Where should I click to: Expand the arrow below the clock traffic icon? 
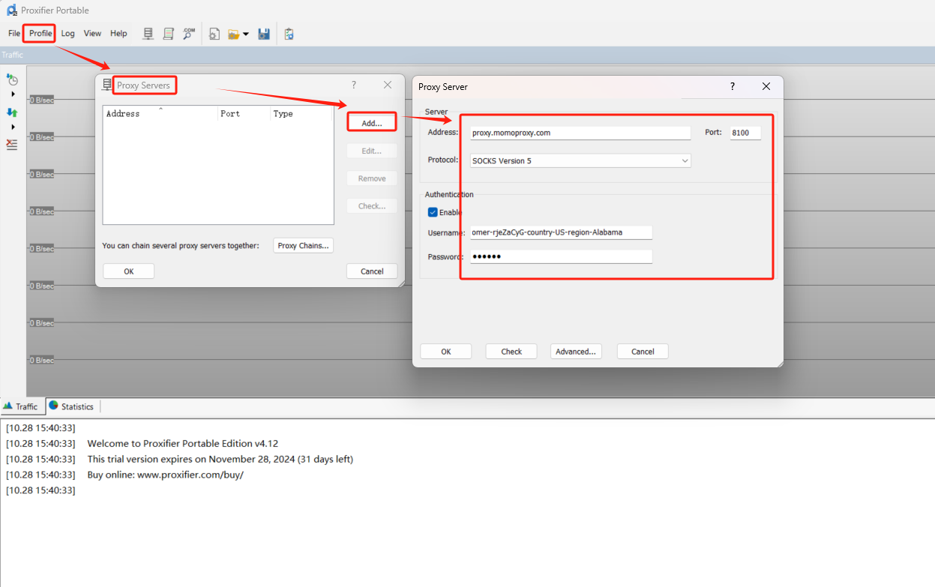13,94
